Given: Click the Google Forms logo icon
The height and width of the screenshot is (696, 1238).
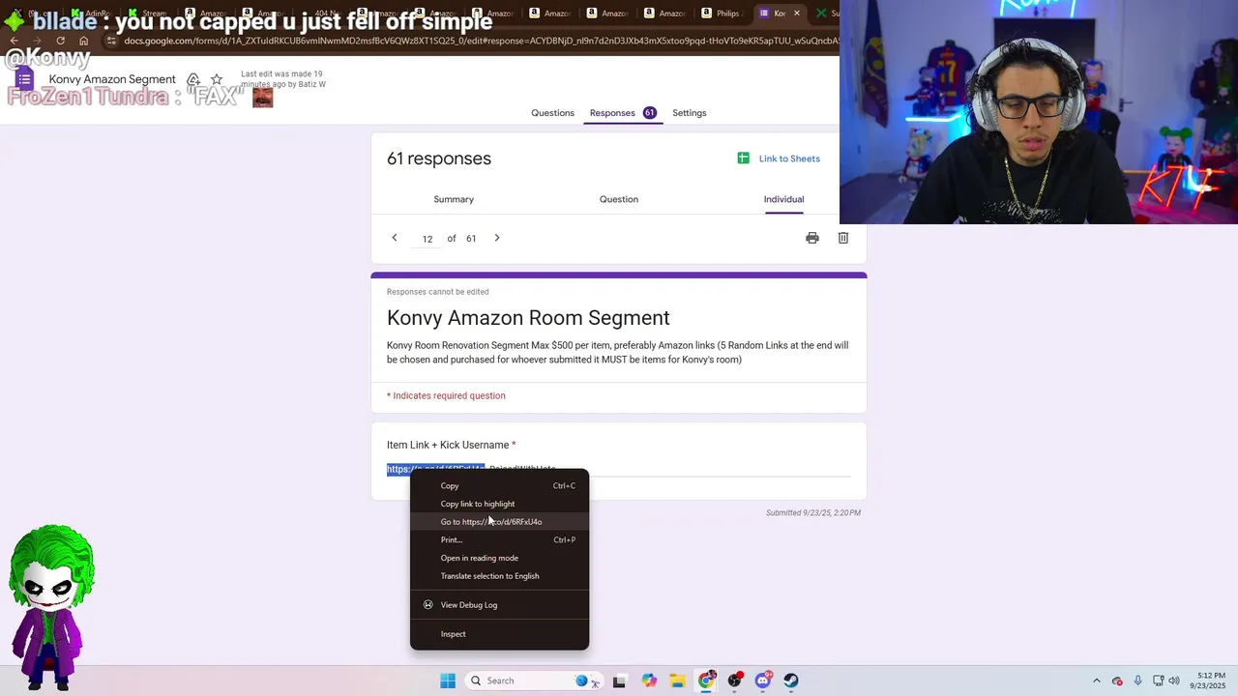Looking at the screenshot, I should tap(24, 79).
